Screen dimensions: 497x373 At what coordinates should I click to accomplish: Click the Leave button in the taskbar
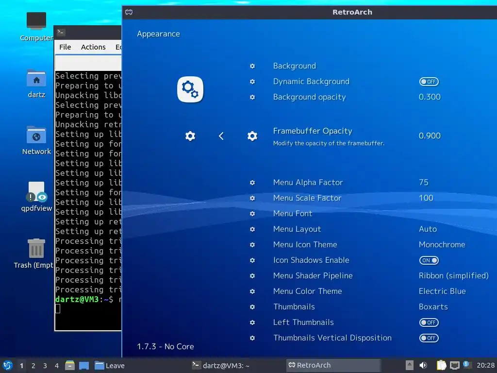(x=110, y=366)
